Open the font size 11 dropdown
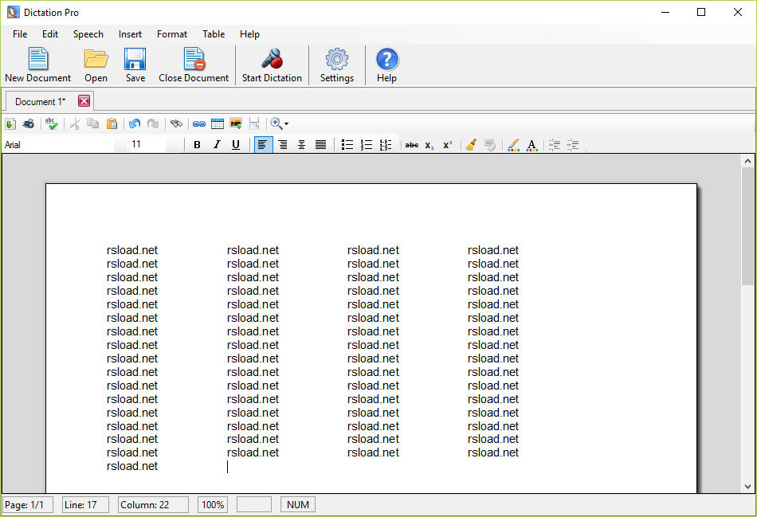 pos(172,145)
